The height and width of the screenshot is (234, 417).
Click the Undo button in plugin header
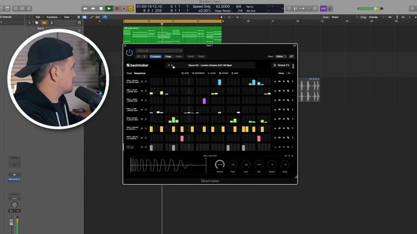coord(191,57)
